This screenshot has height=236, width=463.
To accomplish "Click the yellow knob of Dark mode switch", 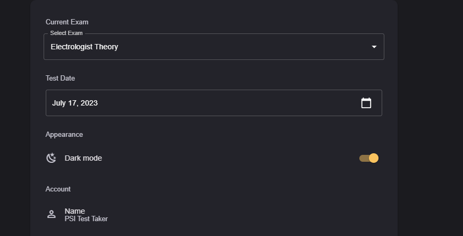I will click(x=374, y=158).
